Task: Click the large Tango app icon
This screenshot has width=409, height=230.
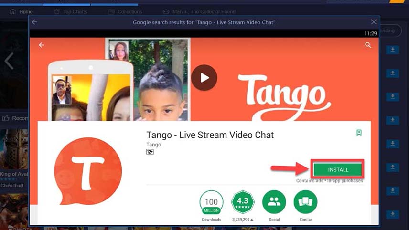Action: [88, 171]
